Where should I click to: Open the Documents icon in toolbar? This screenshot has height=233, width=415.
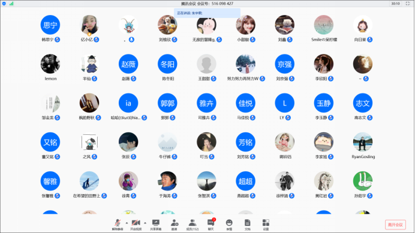(x=248, y=224)
